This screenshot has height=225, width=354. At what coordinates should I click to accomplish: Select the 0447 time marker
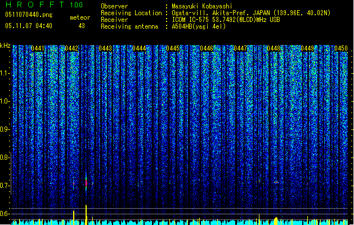click(240, 48)
